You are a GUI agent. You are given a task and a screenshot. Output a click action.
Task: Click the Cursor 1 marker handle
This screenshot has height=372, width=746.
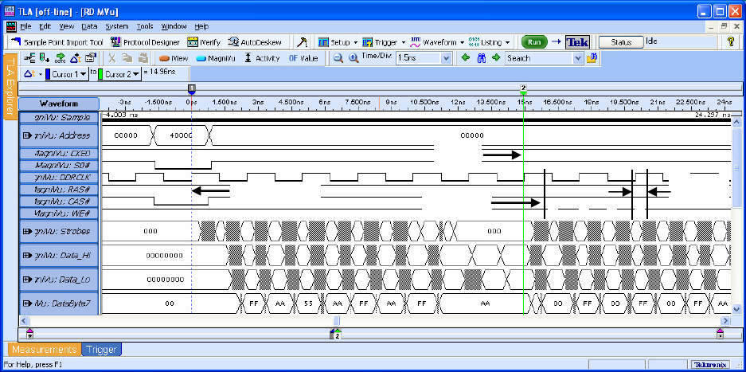pos(191,88)
